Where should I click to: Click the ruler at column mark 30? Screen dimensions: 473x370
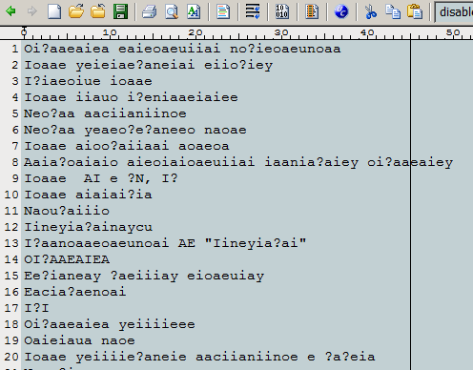pyautogui.click(x=281, y=33)
